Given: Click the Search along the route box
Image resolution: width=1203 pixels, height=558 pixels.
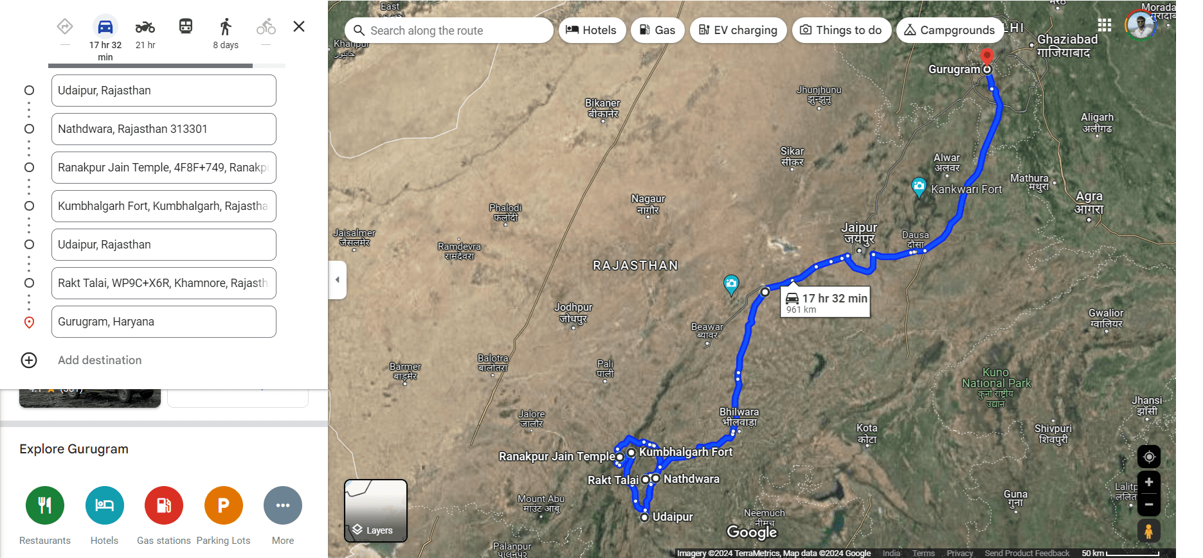Looking at the screenshot, I should tap(449, 30).
